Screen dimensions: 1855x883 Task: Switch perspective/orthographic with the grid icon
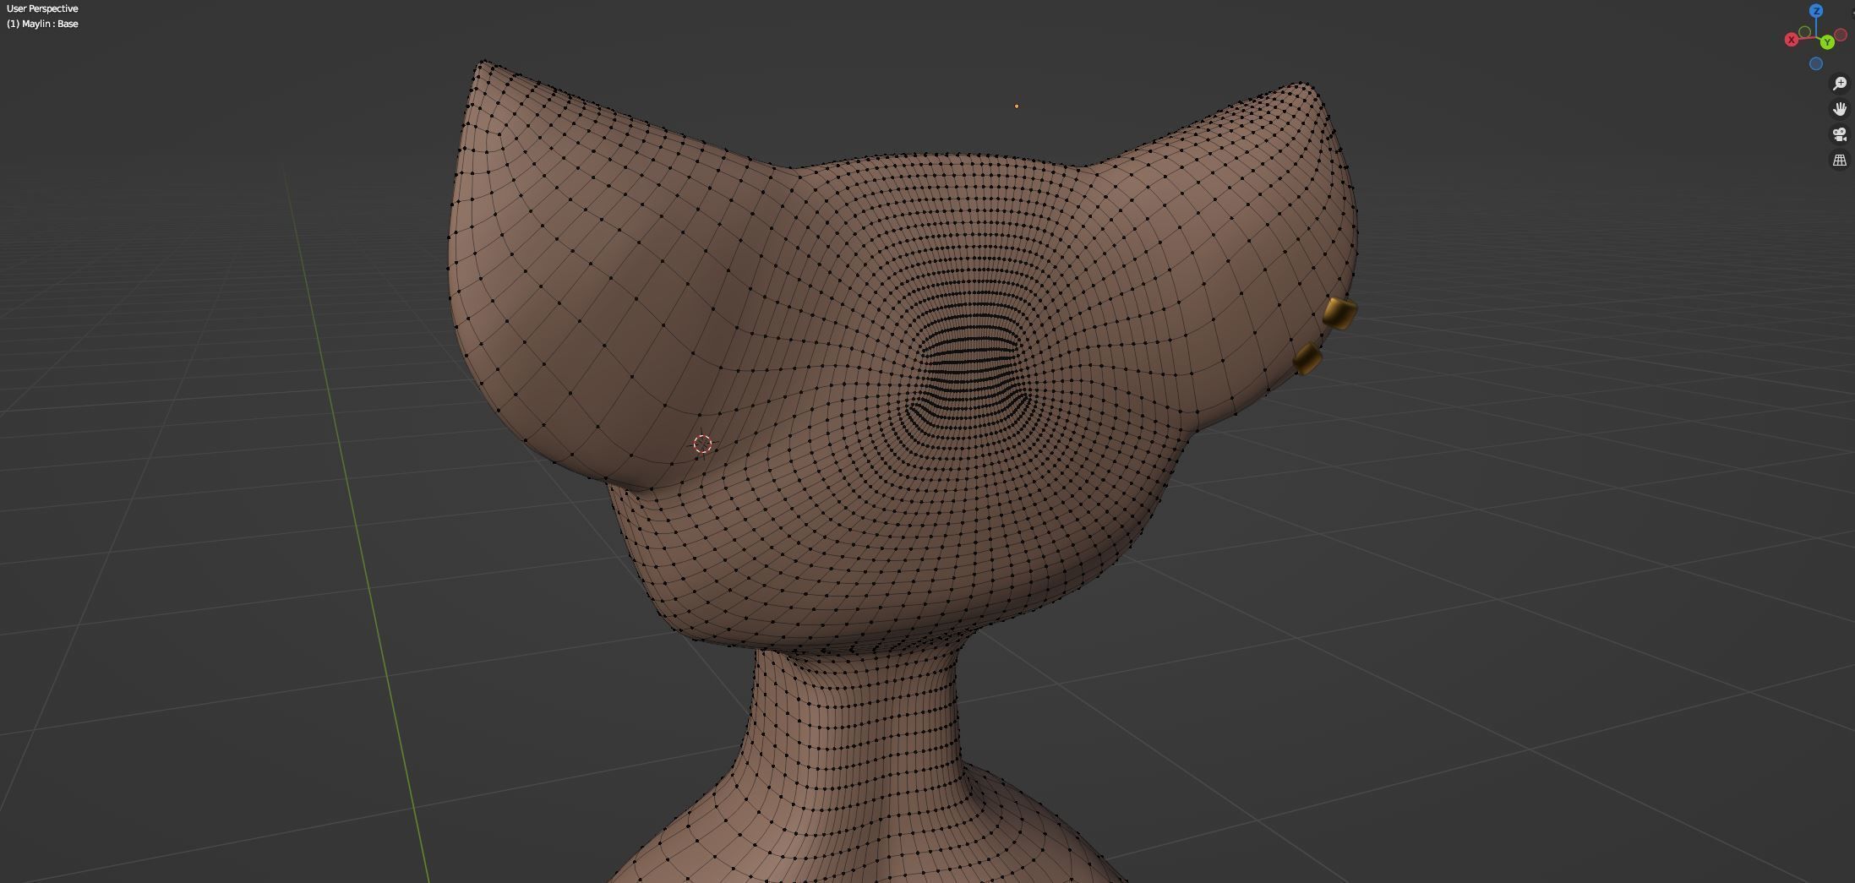pyautogui.click(x=1839, y=160)
